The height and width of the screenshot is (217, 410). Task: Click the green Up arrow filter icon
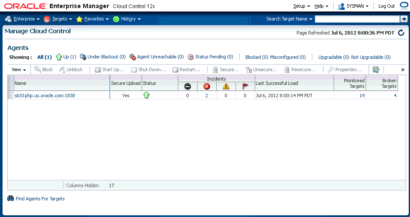(59, 57)
